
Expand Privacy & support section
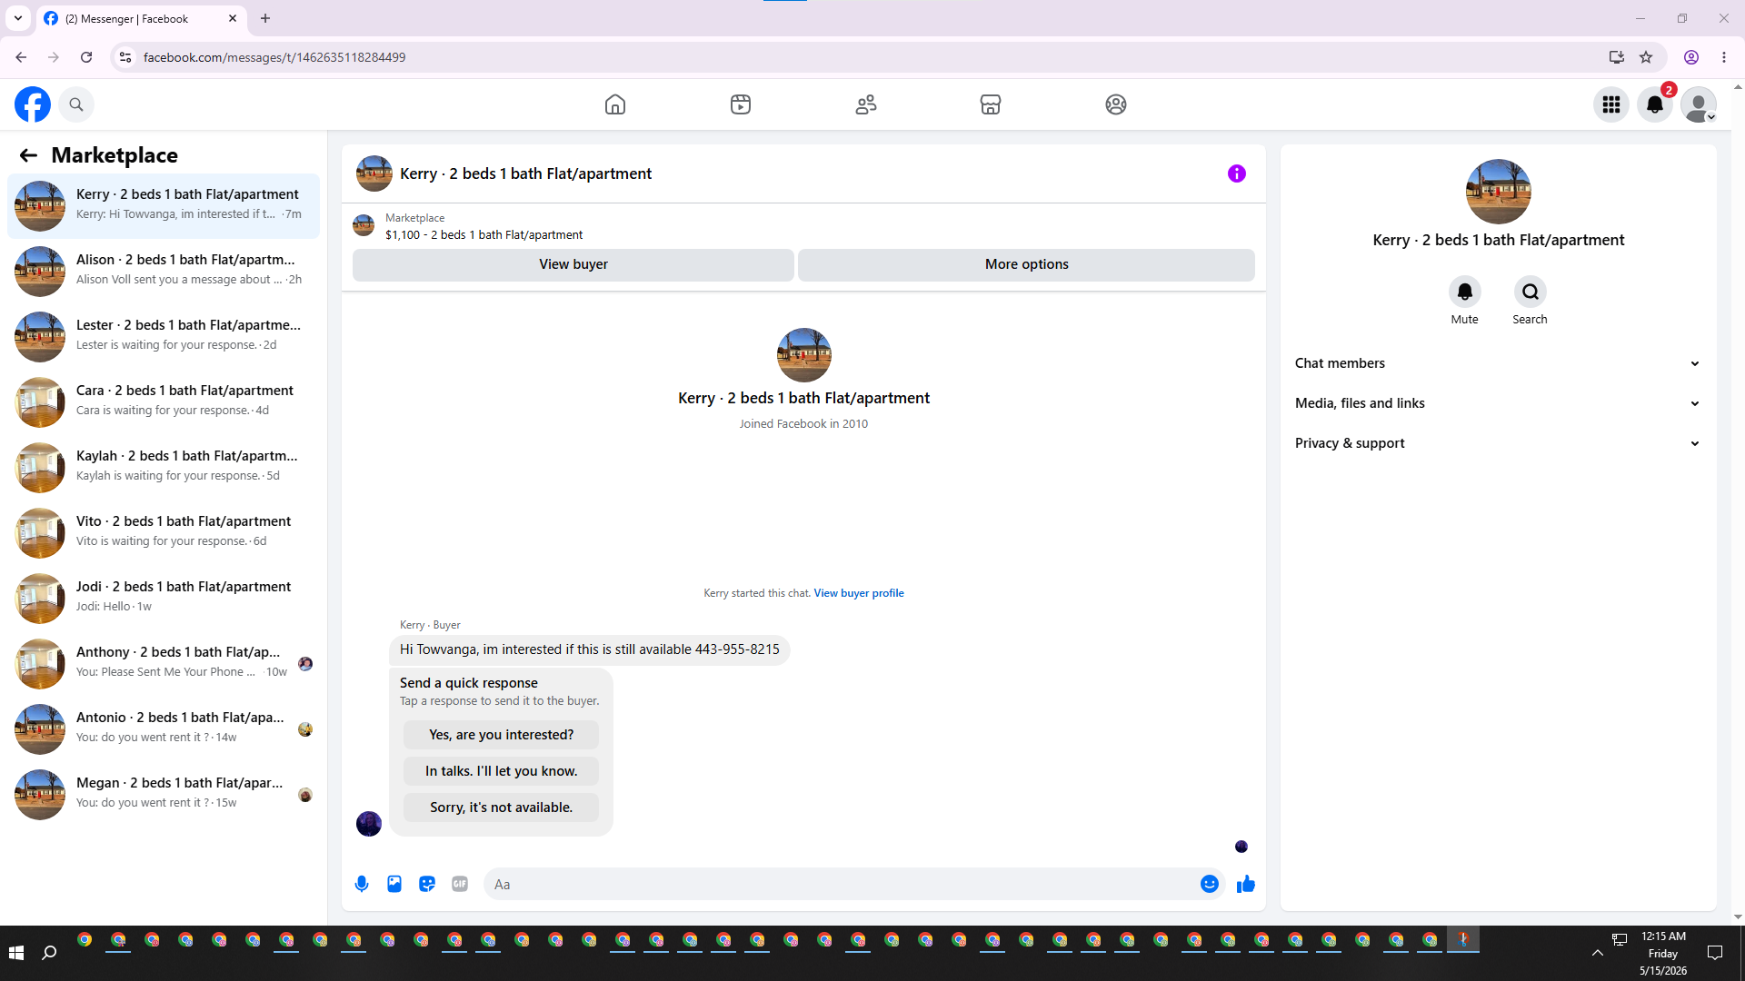tap(1498, 443)
